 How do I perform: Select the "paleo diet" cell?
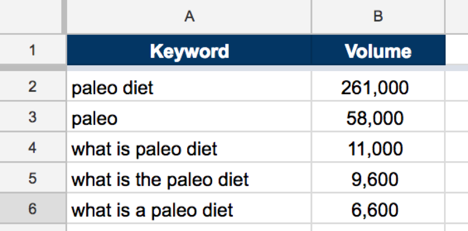[189, 88]
